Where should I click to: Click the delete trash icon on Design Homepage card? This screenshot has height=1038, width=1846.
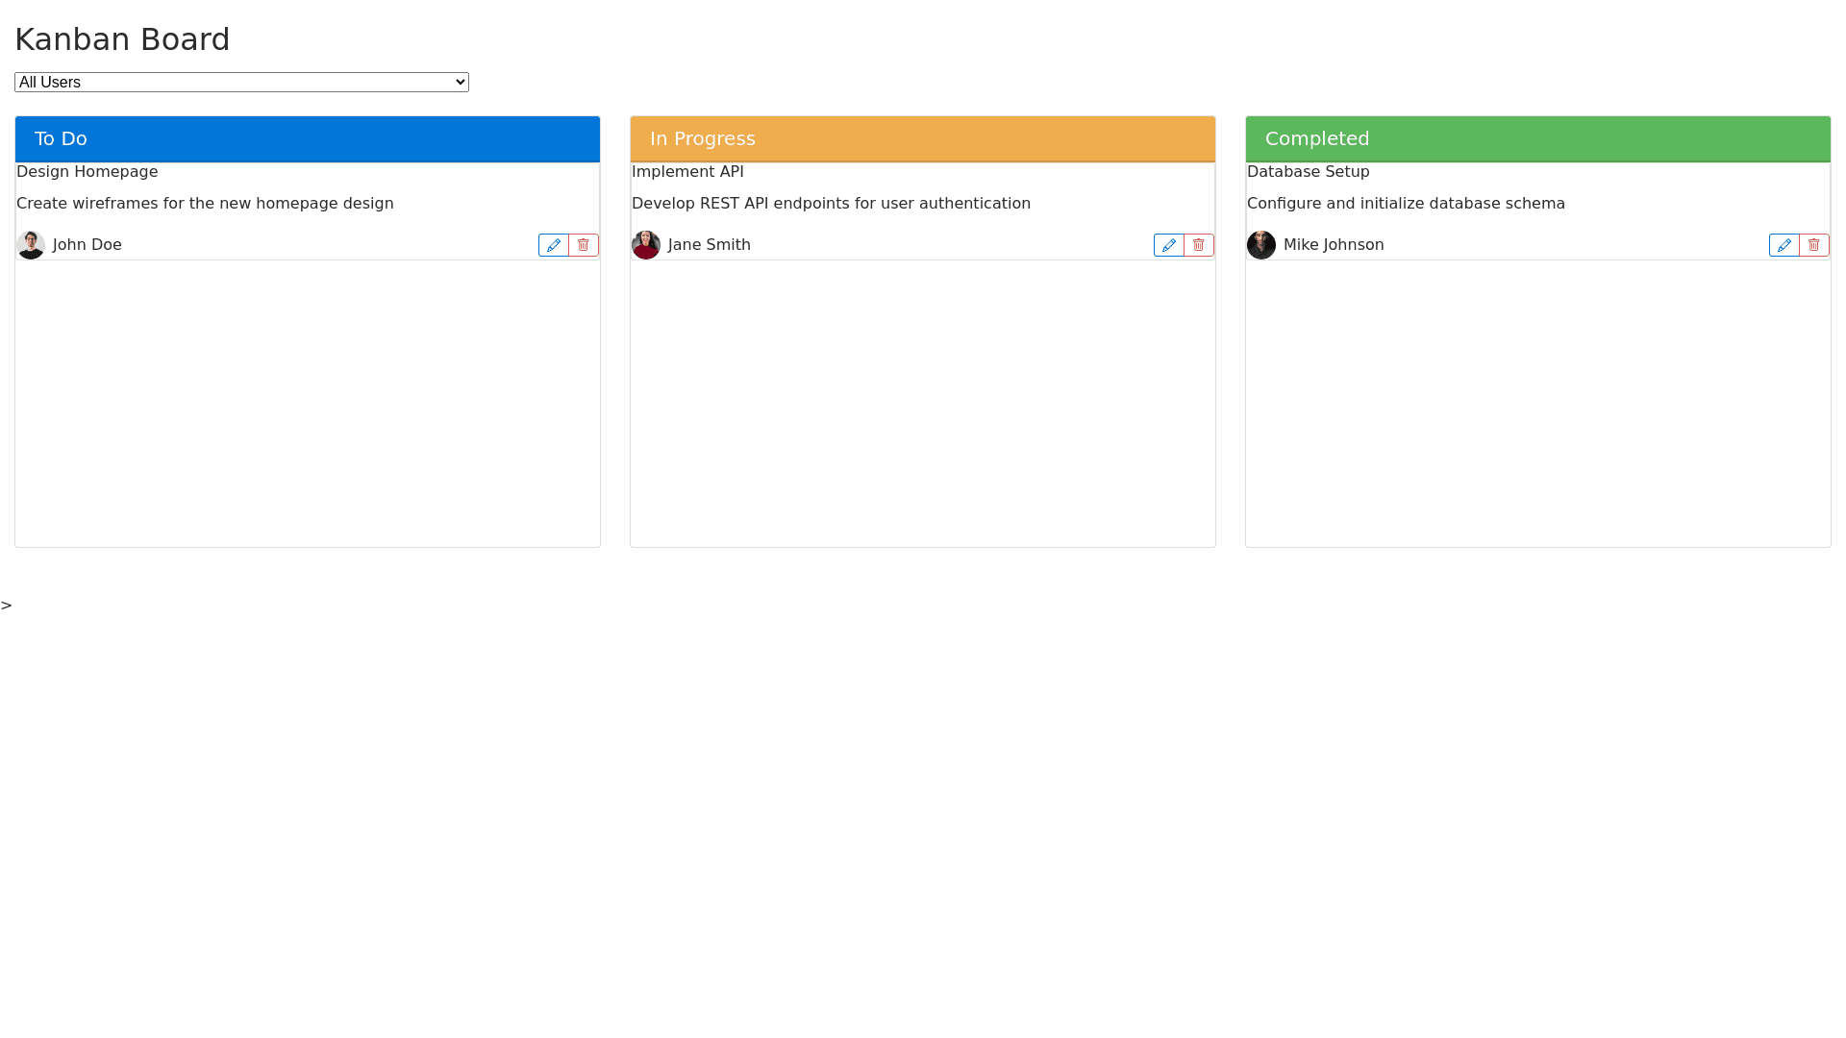coord(583,245)
